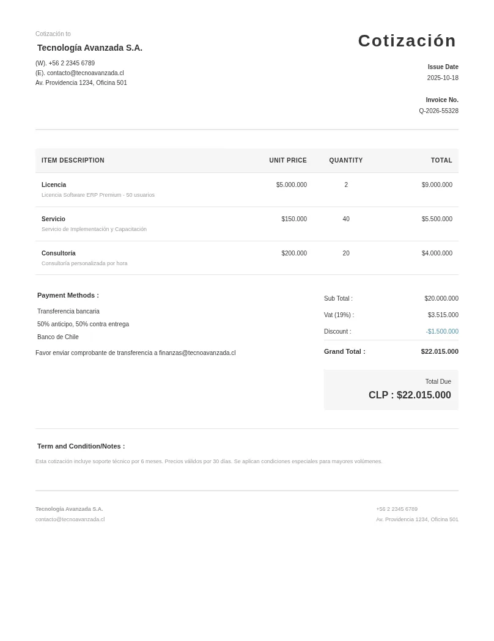Click the Consultoría quantity value 20

tap(346, 254)
